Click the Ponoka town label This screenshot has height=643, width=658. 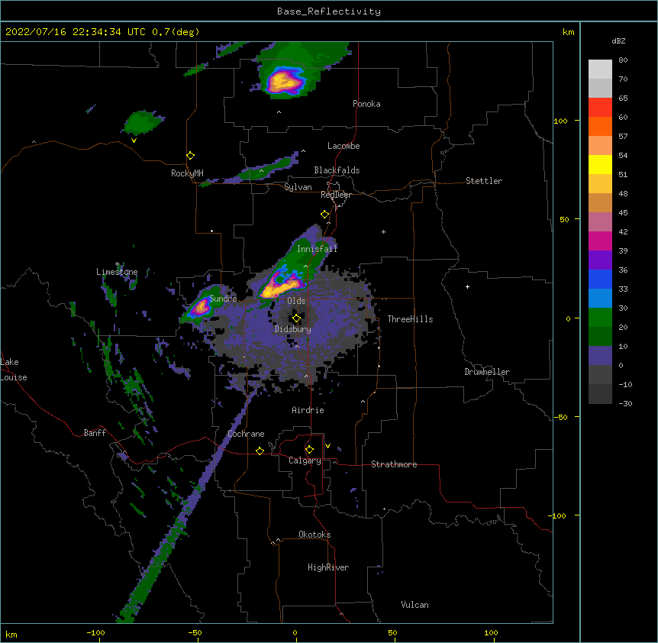coord(366,104)
